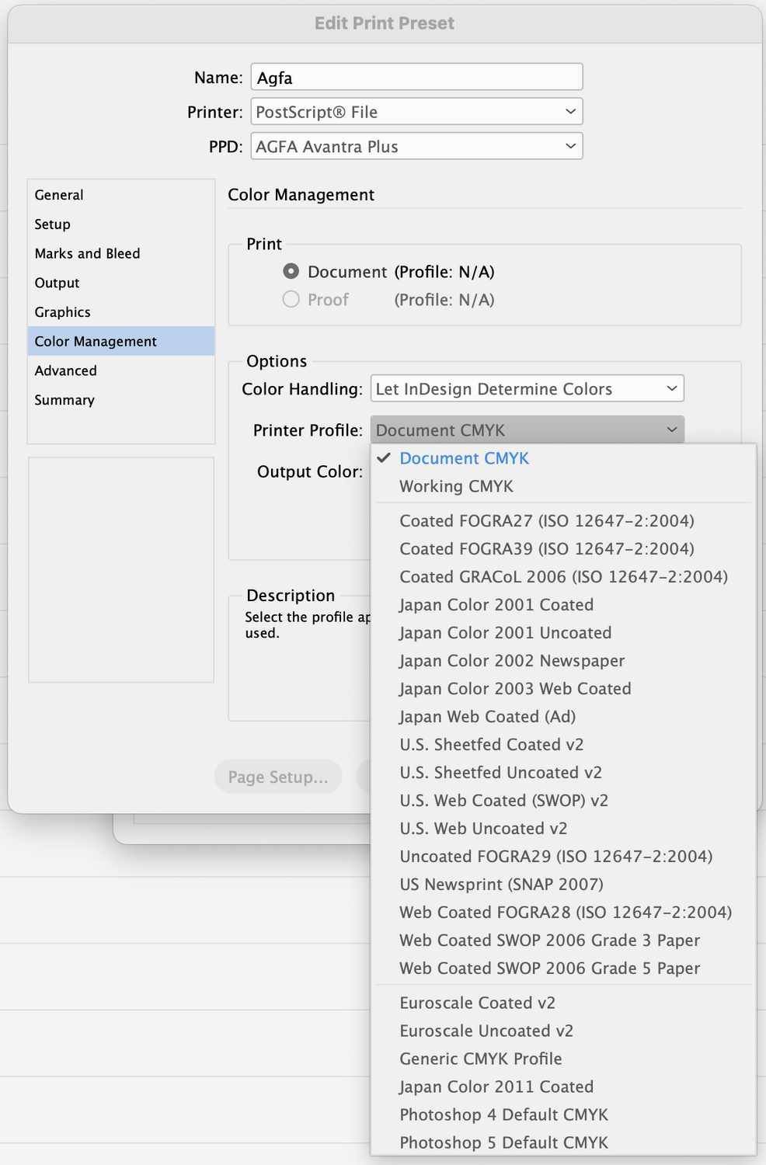Screen dimensions: 766x1165
Task: Select the Document radio button
Action: (291, 272)
